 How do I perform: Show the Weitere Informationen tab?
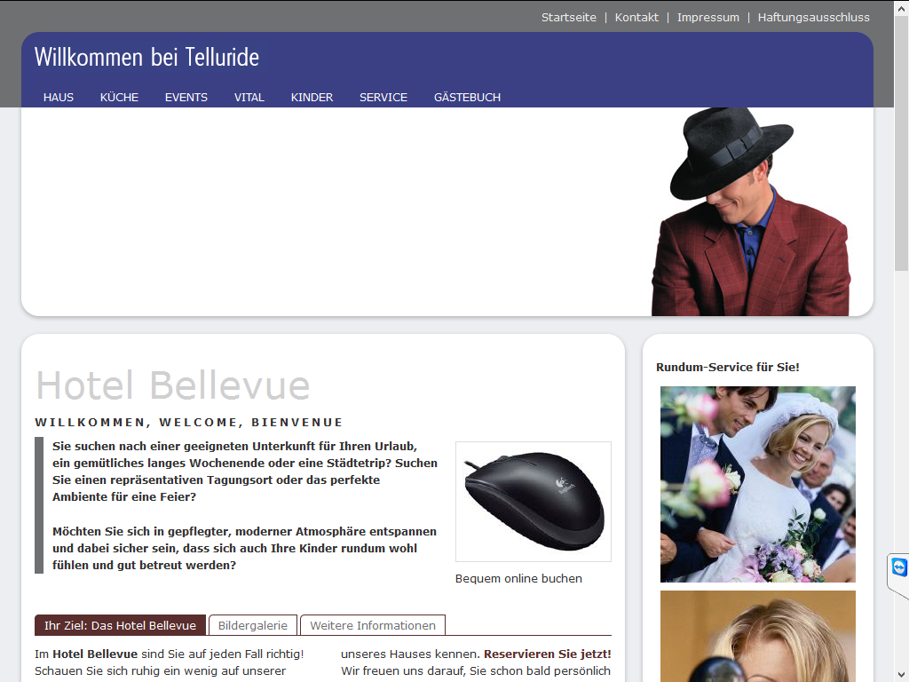click(373, 625)
